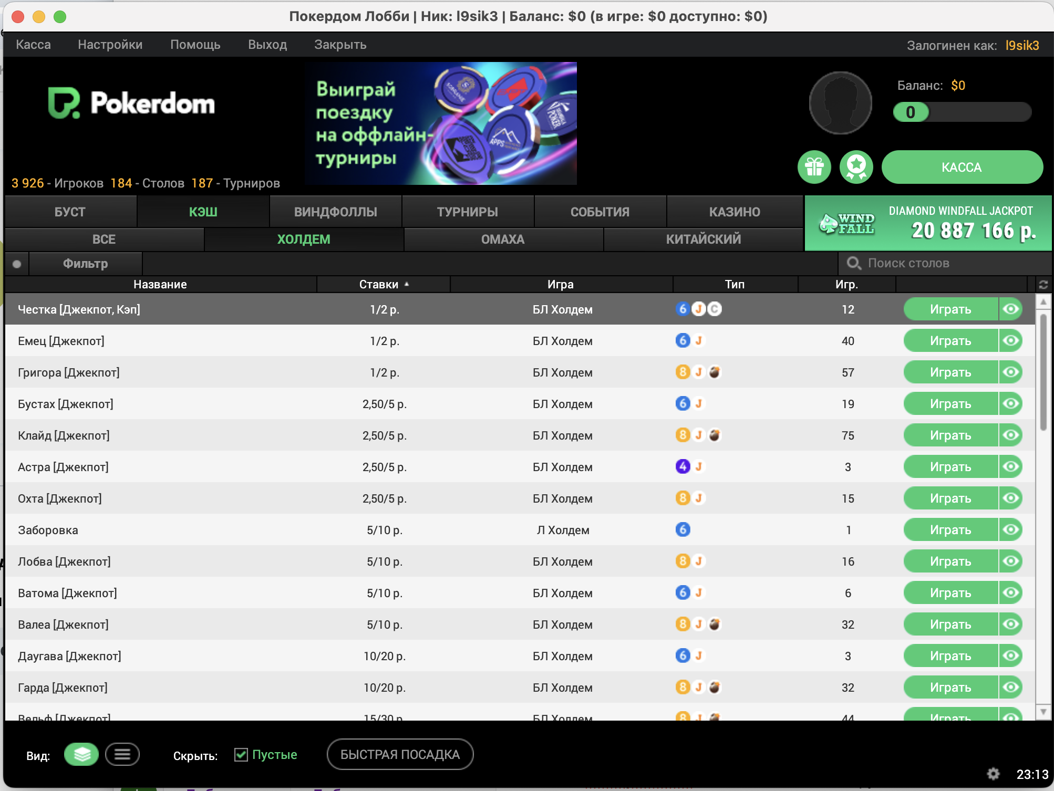
Task: Open the settings gear in the bottom corner
Action: [993, 774]
